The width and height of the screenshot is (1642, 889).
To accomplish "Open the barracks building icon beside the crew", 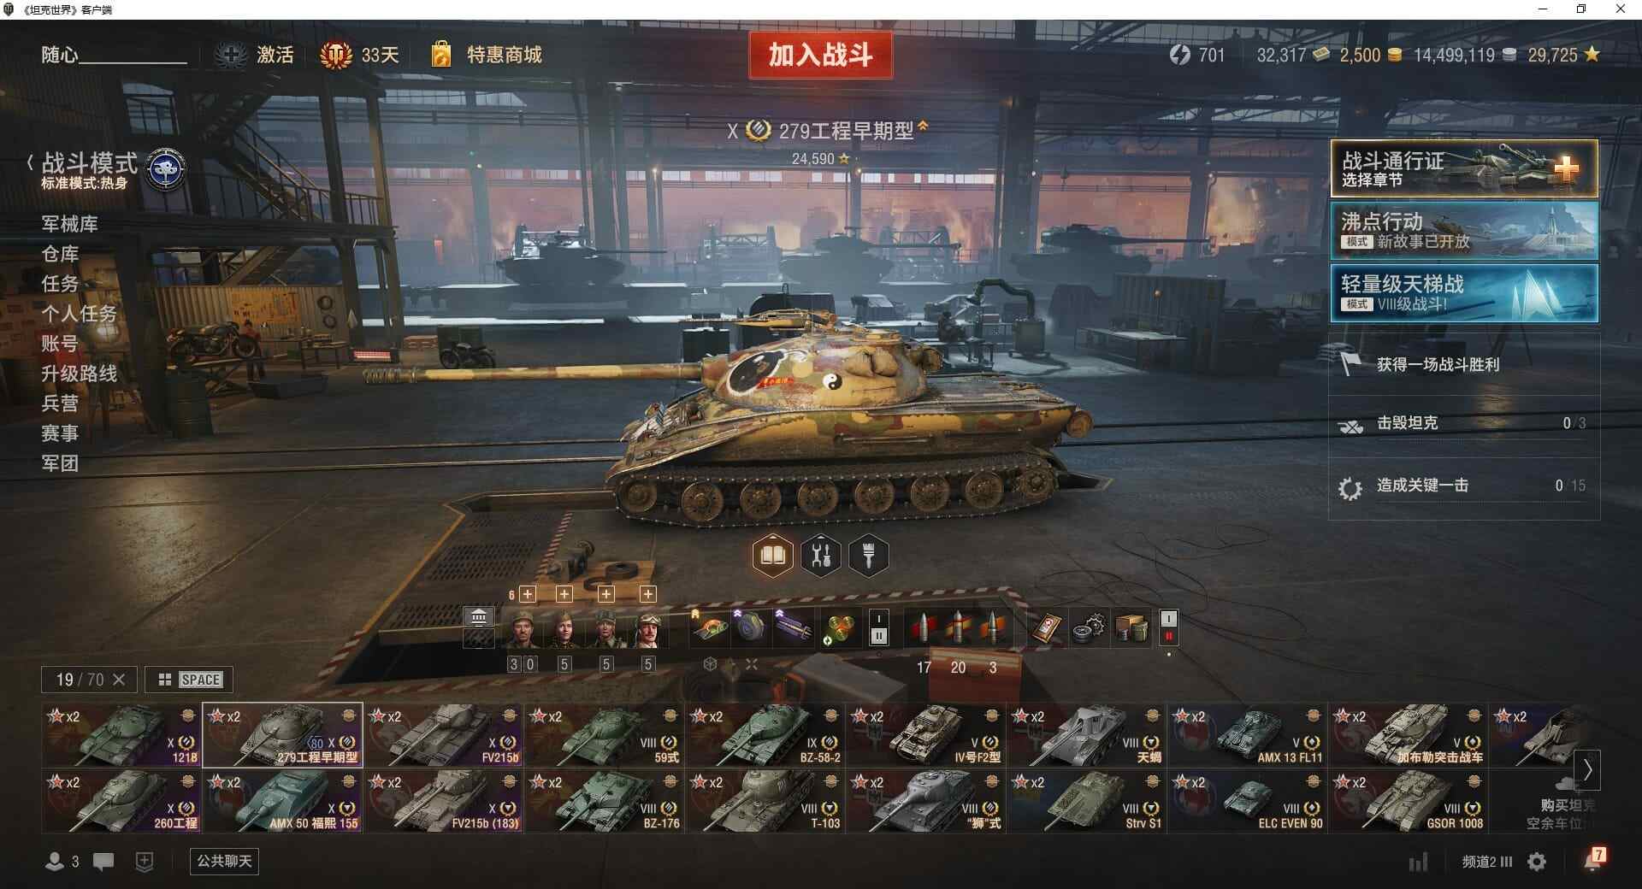I will pyautogui.click(x=478, y=617).
